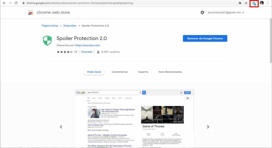Viewport: 272px width, 148px height.
Task: Open the developer website link
Action: click(87, 45)
